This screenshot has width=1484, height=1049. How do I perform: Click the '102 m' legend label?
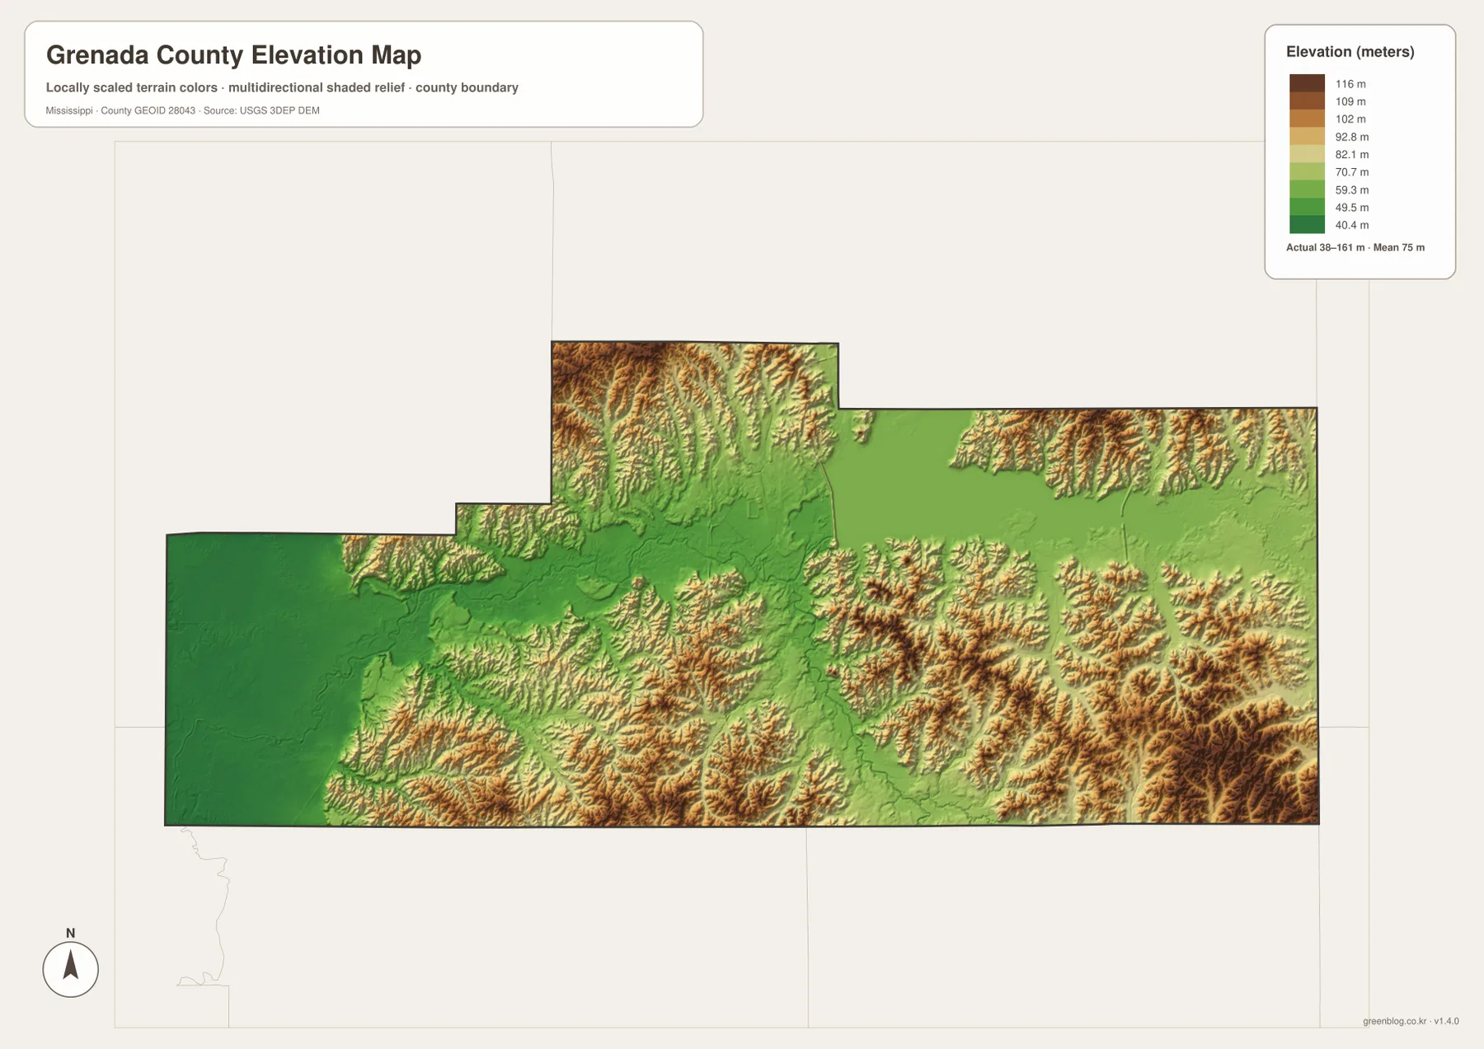click(x=1350, y=119)
